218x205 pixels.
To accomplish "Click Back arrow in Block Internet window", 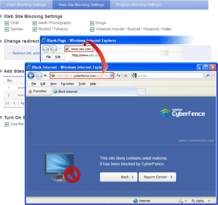I will coord(31,76).
